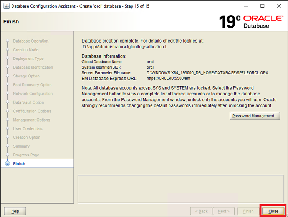
Task: Click the disabled Back button
Action: coord(201,211)
